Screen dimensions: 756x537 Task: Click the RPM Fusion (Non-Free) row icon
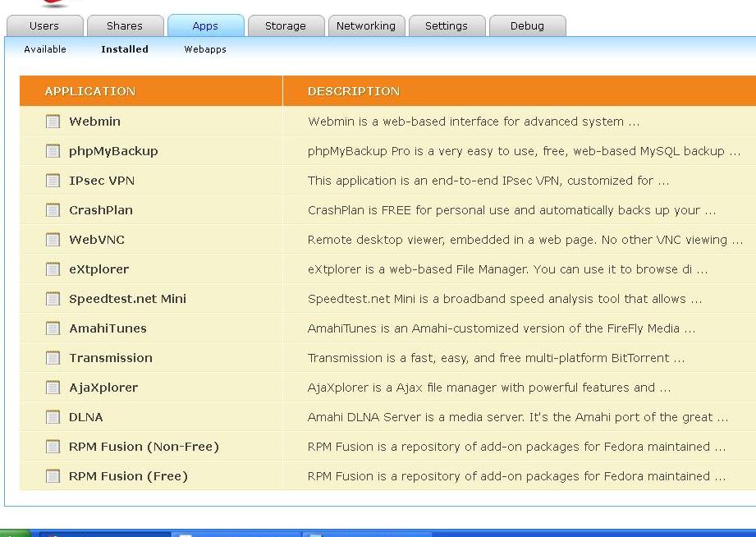click(53, 447)
